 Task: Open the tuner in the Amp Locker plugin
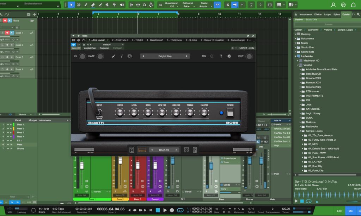tap(121, 56)
